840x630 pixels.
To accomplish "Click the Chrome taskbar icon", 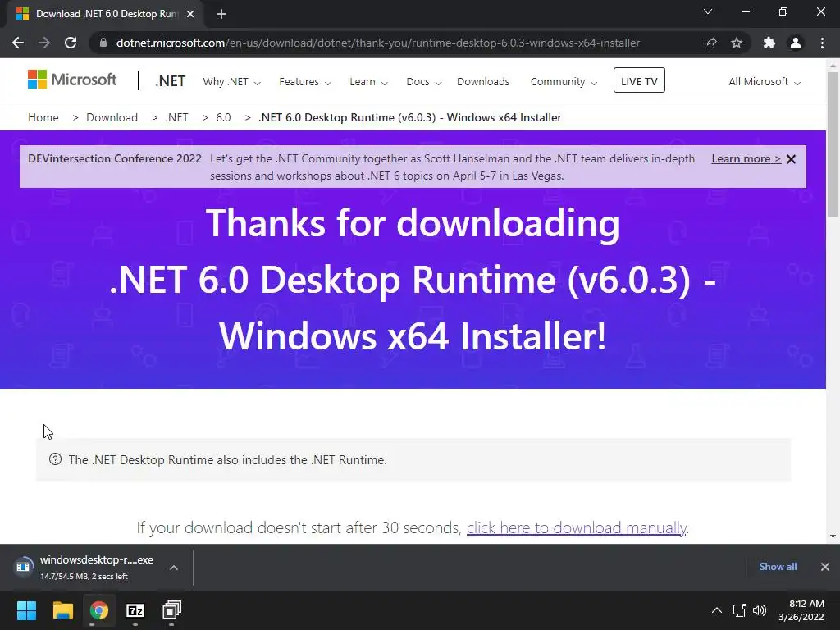I will click(x=99, y=610).
